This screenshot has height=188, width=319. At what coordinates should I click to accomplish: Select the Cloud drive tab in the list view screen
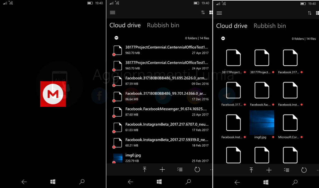[x=125, y=25]
